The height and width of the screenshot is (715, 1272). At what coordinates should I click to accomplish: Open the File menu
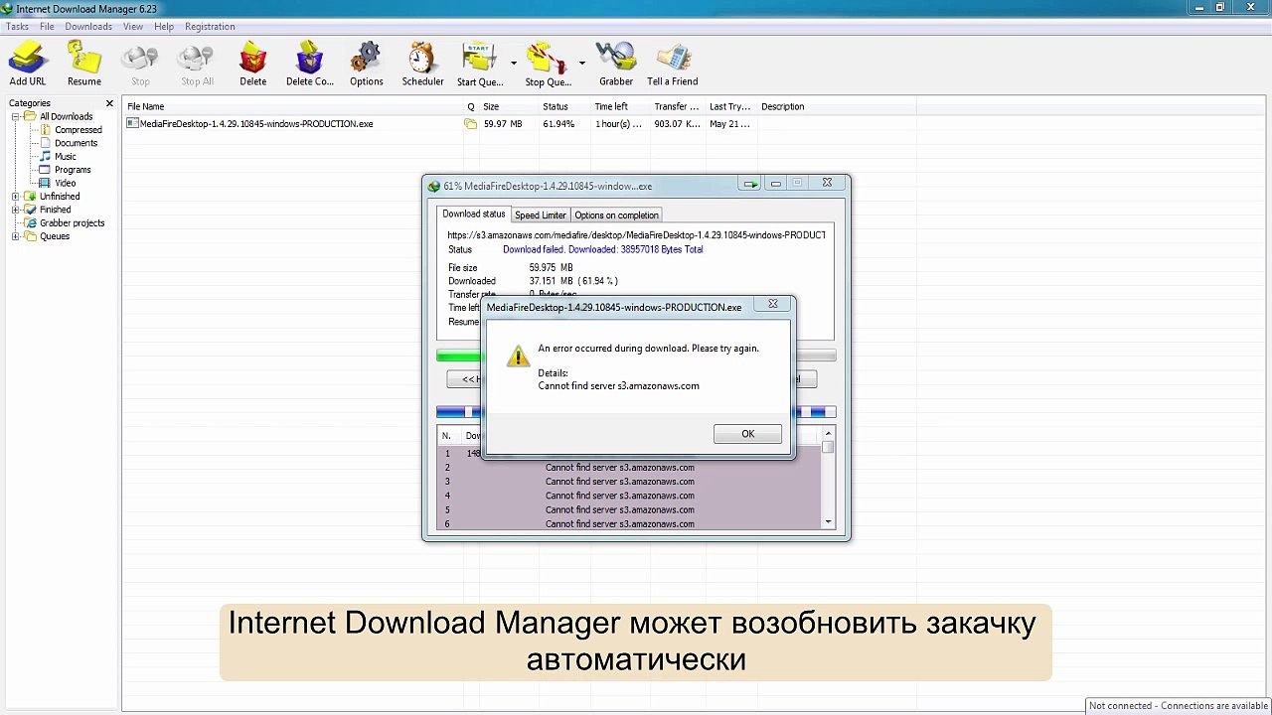[x=47, y=27]
